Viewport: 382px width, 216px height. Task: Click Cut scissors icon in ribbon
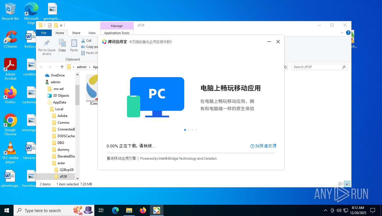pyautogui.click(x=83, y=40)
